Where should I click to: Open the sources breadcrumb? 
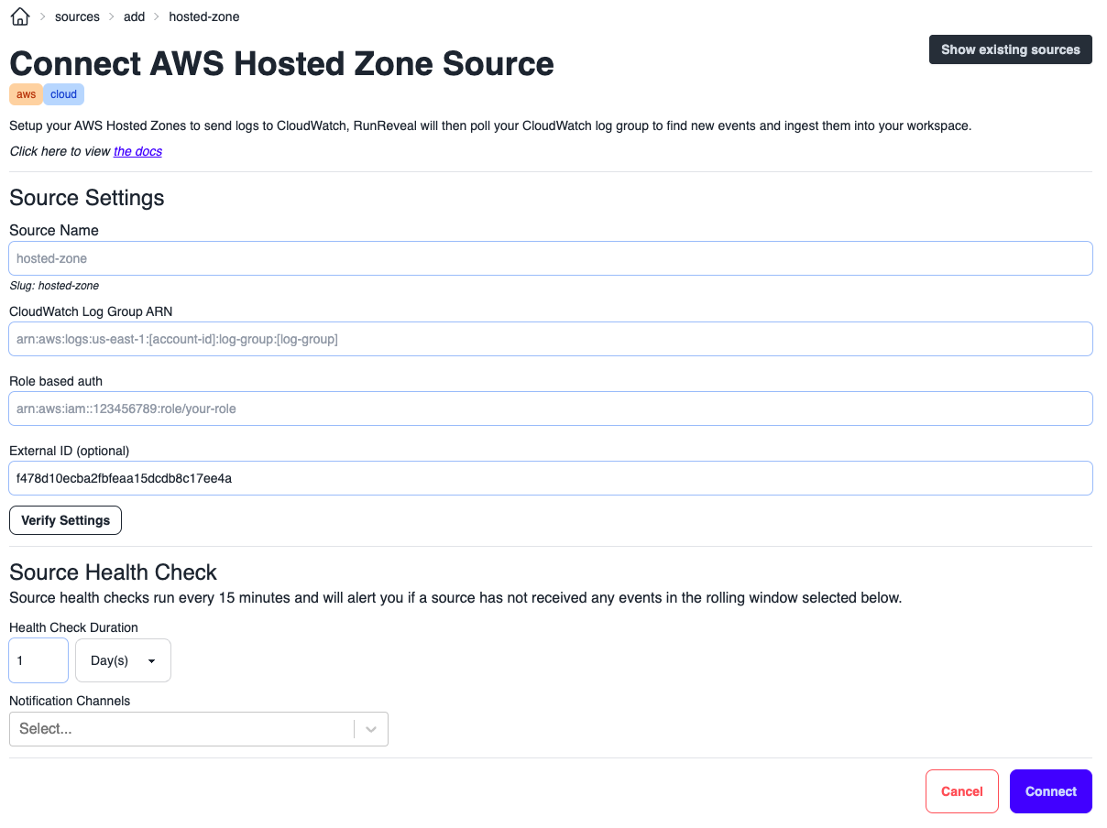coord(77,16)
